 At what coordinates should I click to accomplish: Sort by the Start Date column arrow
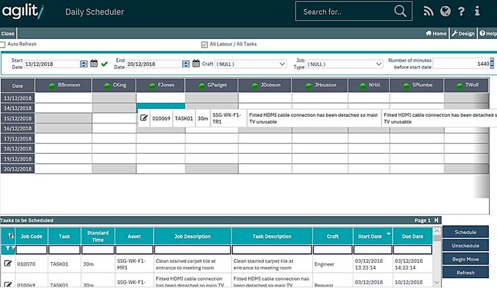coord(388,233)
